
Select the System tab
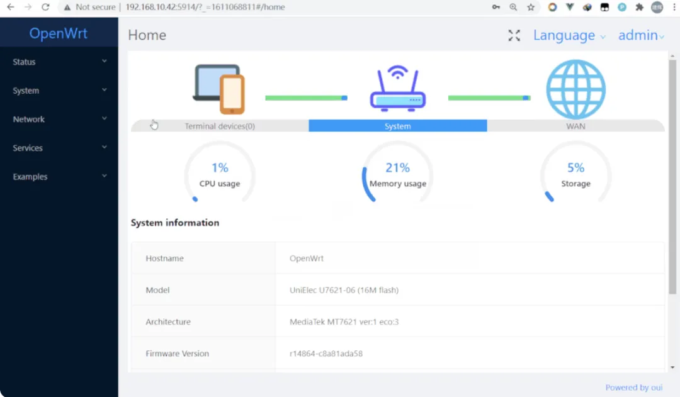point(398,126)
